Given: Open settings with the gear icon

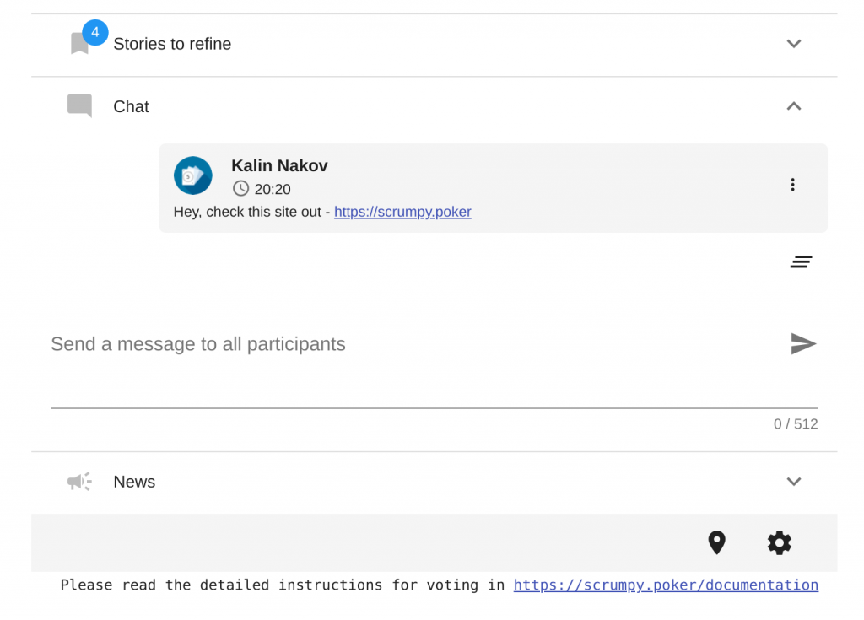Looking at the screenshot, I should tap(779, 543).
